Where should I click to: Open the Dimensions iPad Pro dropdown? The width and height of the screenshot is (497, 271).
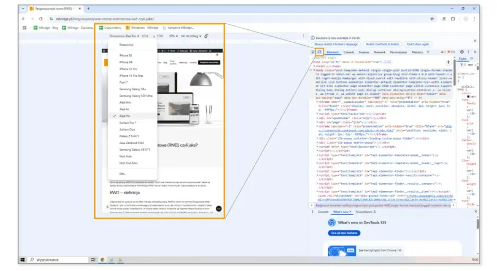[124, 36]
